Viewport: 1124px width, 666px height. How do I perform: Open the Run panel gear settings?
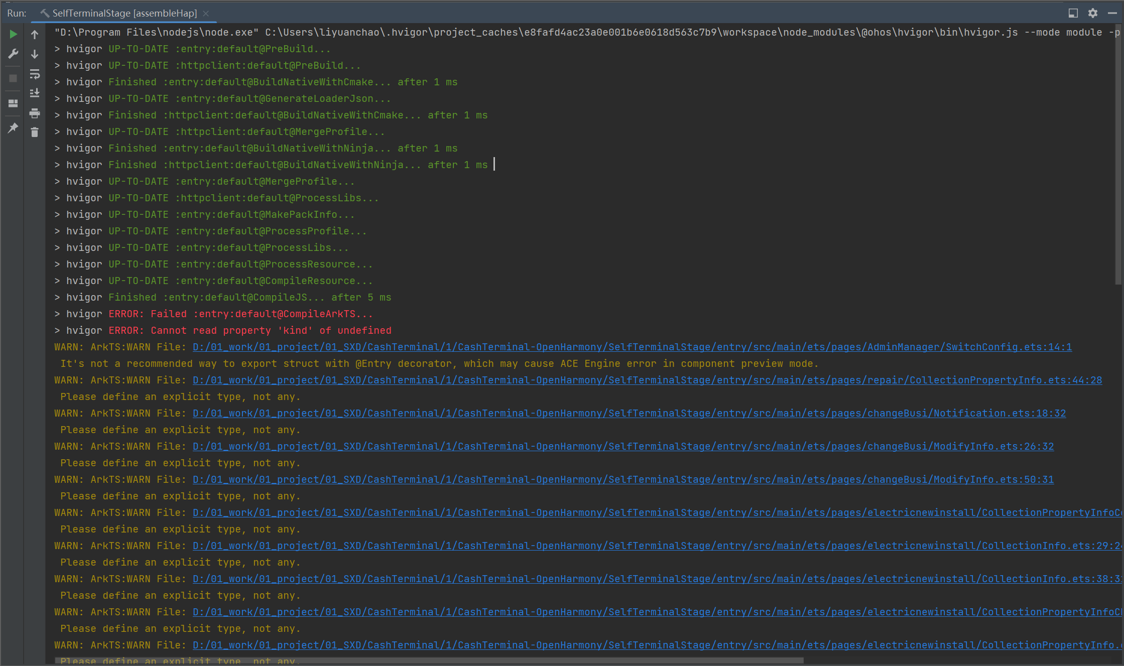coord(1093,13)
